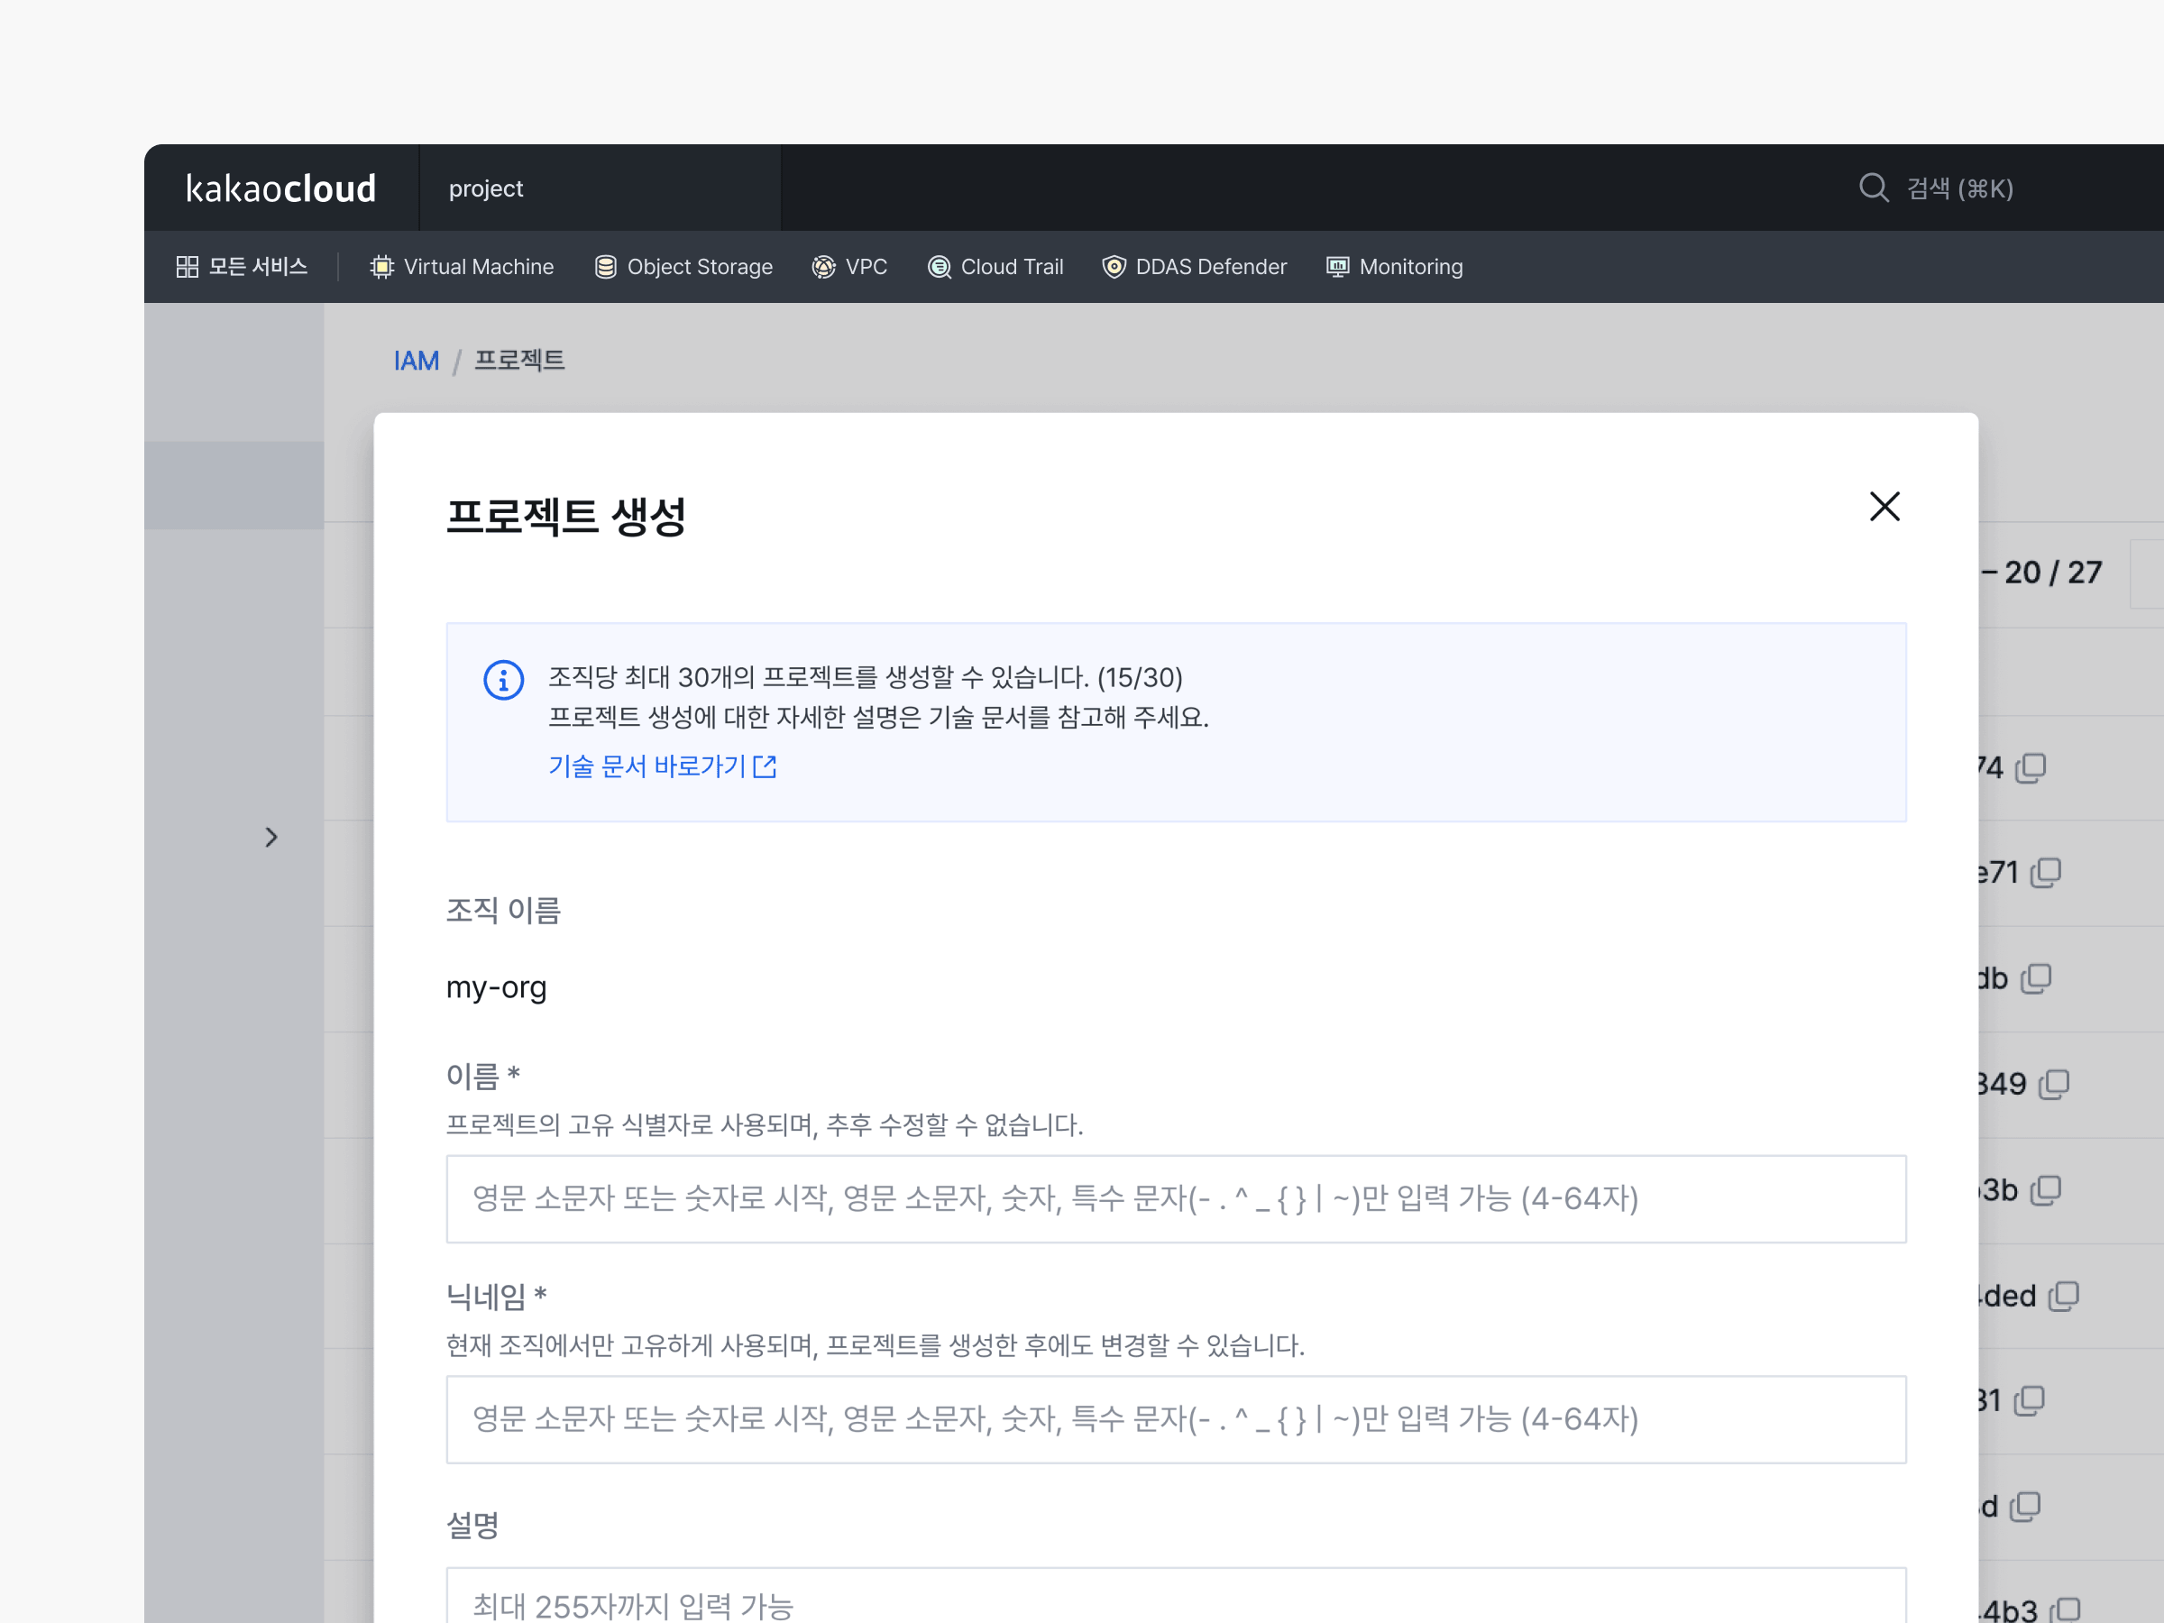Click the Virtual Machine chip icon
This screenshot has height=1623, width=2164.
coord(382,266)
